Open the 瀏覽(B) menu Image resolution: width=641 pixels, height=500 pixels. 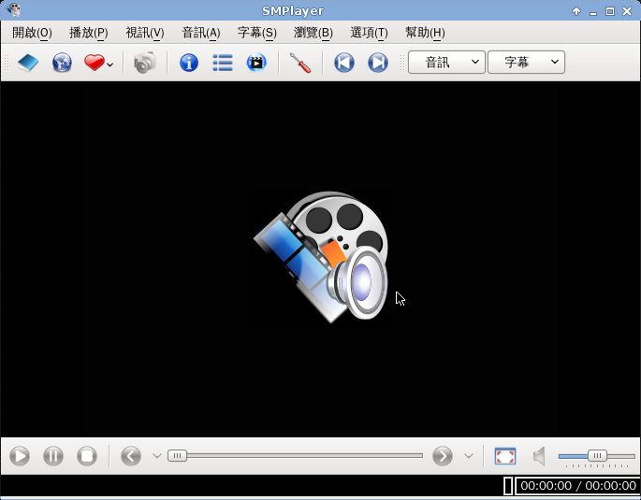[313, 33]
